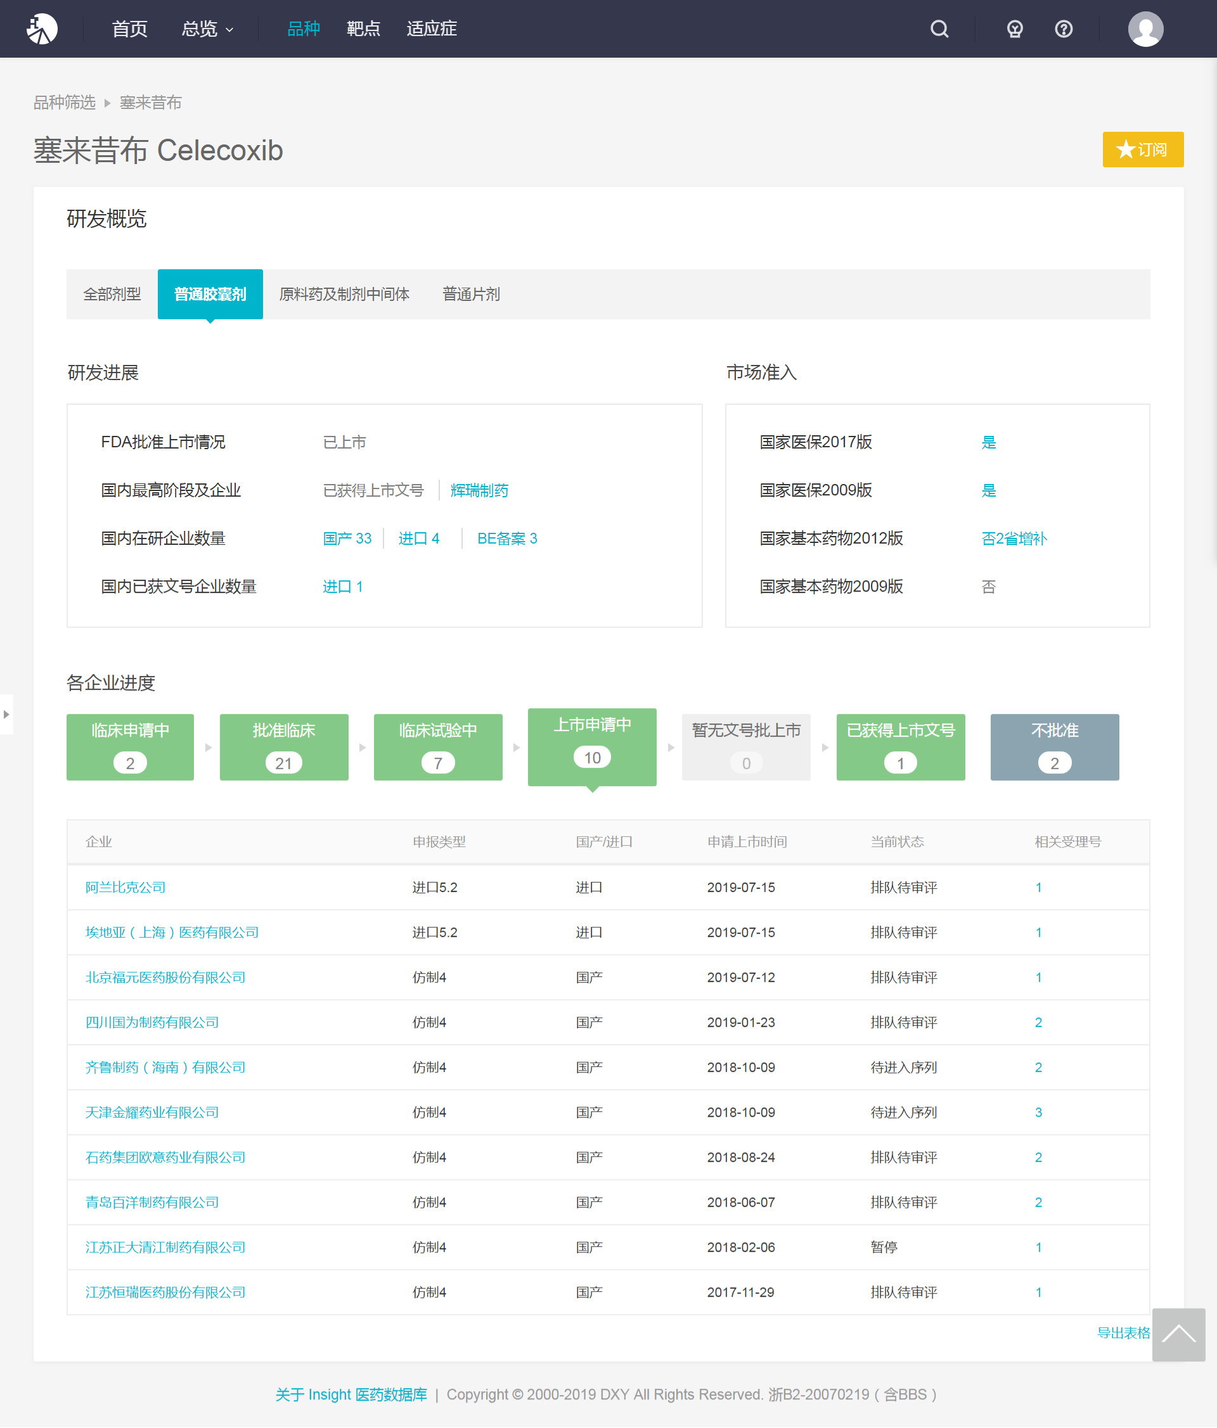Open the user avatar profile icon
The width and height of the screenshot is (1217, 1428).
pos(1145,29)
